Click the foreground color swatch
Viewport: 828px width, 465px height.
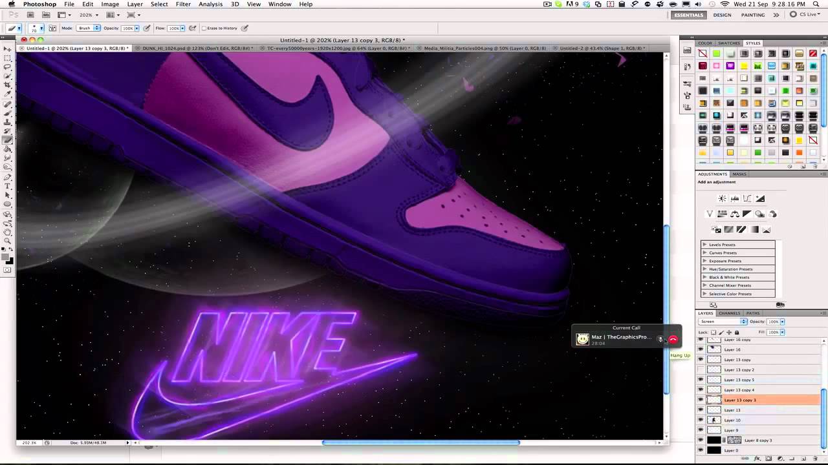click(5, 257)
